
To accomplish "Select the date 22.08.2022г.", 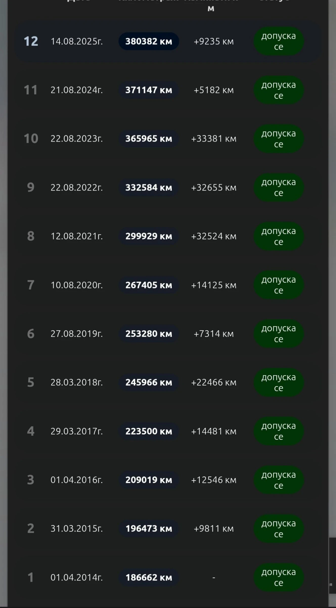I will 77,187.
